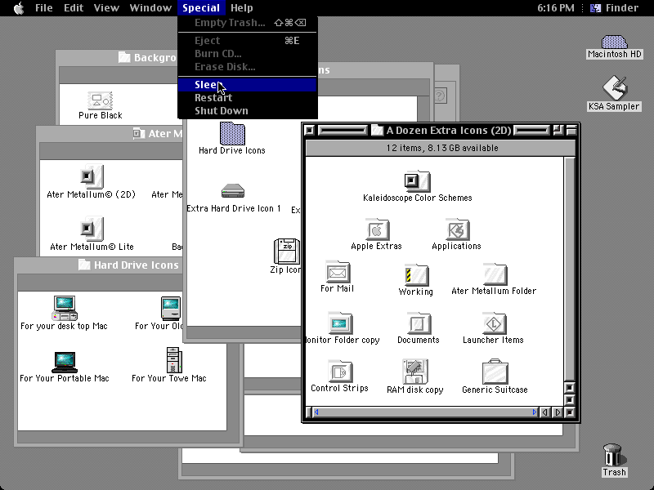Close the open Special menu title

click(x=201, y=8)
